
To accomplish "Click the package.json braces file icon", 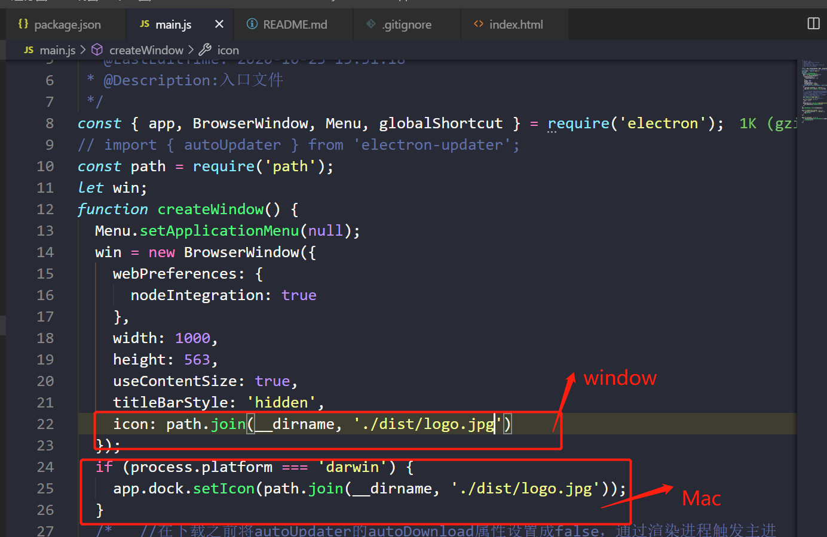I will tap(23, 24).
